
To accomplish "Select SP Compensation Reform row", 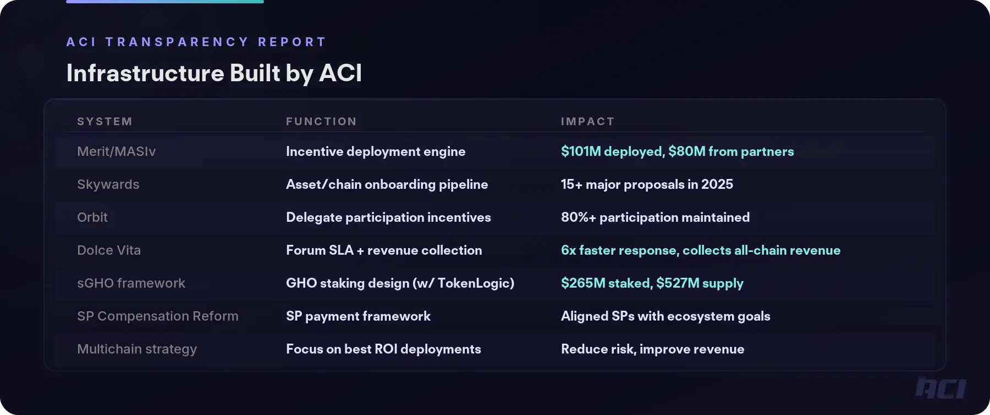I will (x=158, y=316).
